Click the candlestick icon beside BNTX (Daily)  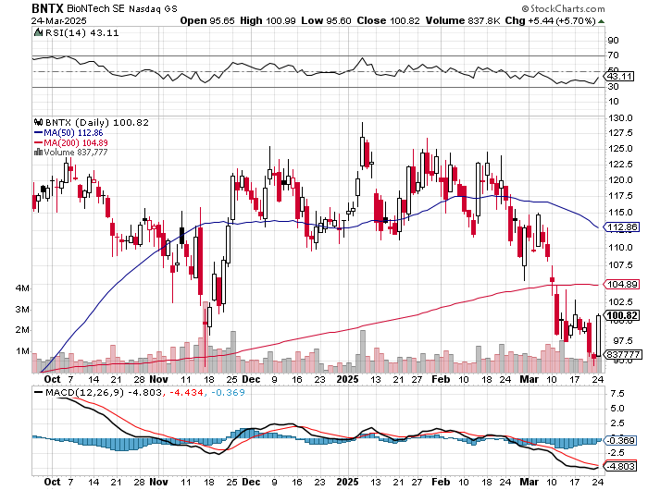tap(39, 123)
